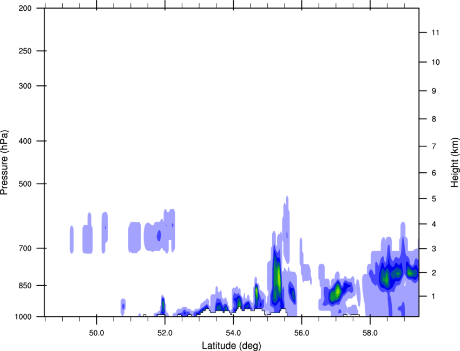Click the 6 km height label
The width and height of the screenshot is (460, 351).
434,173
